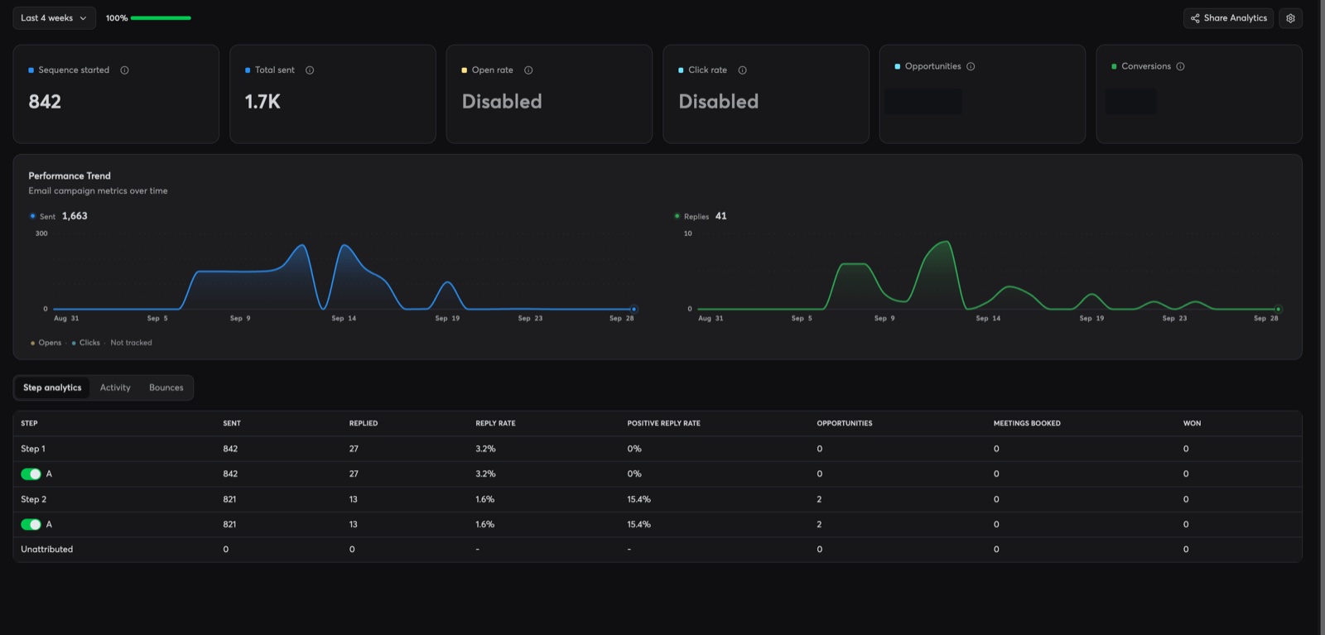Click the MEETINGS BOOKED column header
The image size is (1325, 635).
point(1027,423)
